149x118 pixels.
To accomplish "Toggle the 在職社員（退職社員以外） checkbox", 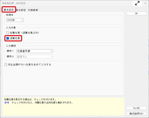I will click(8, 33).
